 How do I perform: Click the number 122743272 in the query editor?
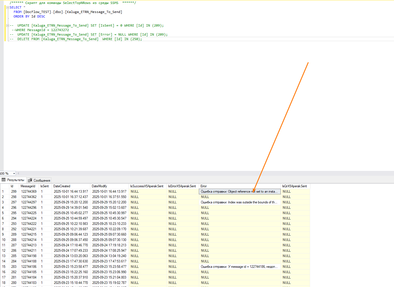pyautogui.click(x=60, y=30)
